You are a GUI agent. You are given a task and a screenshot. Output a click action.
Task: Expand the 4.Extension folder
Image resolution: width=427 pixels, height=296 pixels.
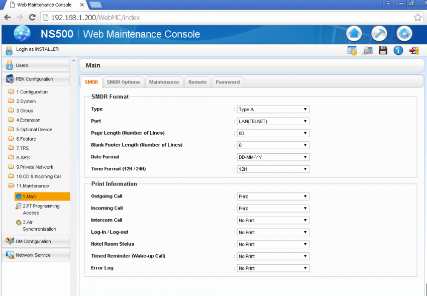[x=28, y=120]
